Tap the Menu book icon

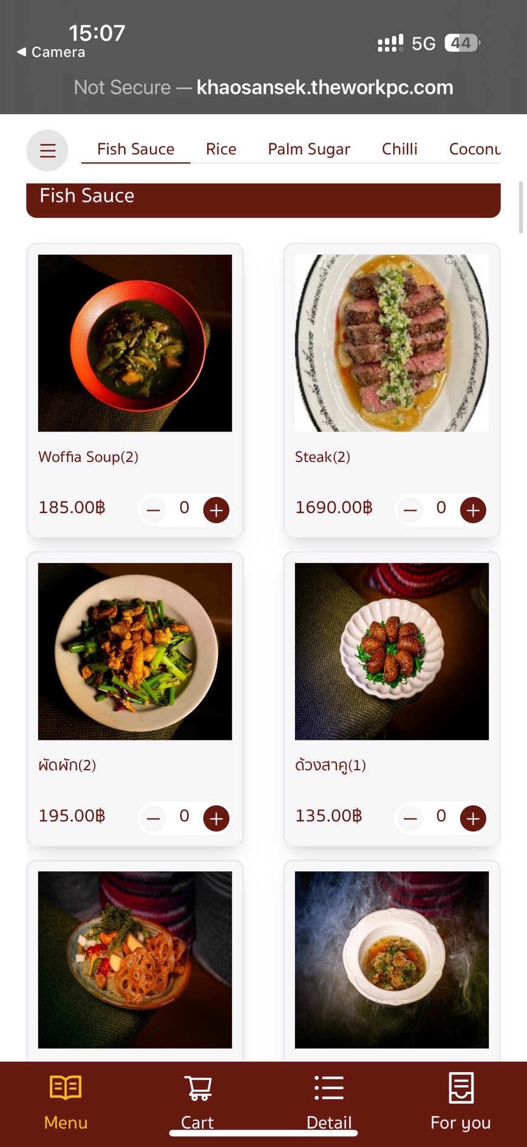(66, 1088)
